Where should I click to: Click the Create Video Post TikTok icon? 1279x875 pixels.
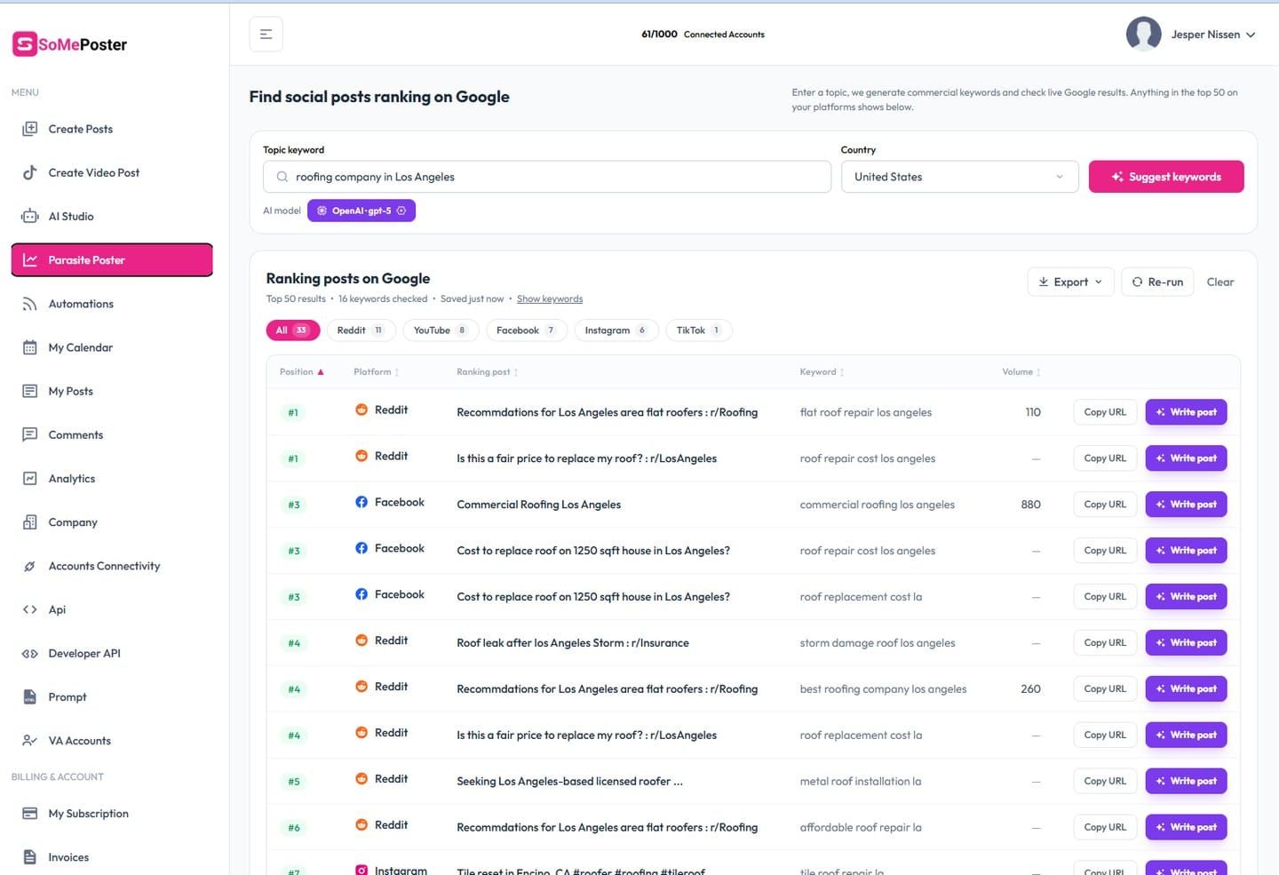[30, 172]
